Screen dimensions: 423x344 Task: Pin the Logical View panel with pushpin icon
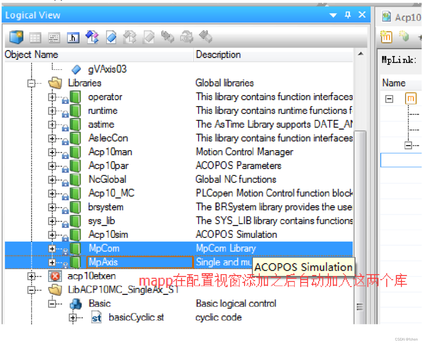tap(348, 15)
